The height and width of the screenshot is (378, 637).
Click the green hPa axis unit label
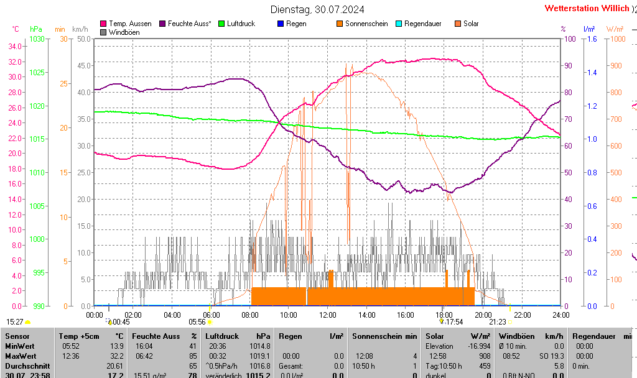tap(35, 29)
